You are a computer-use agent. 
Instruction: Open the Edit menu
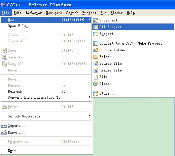click(17, 13)
